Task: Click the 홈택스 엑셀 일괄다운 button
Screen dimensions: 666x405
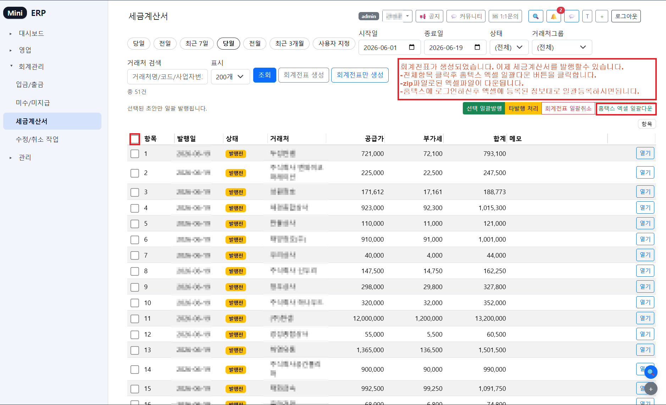Action: (626, 108)
